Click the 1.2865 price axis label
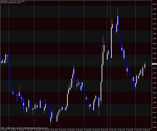The width and height of the screenshot is (157, 131). [154, 38]
